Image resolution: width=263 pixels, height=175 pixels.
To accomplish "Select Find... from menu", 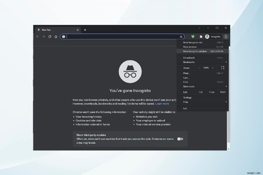I will (x=203, y=82).
